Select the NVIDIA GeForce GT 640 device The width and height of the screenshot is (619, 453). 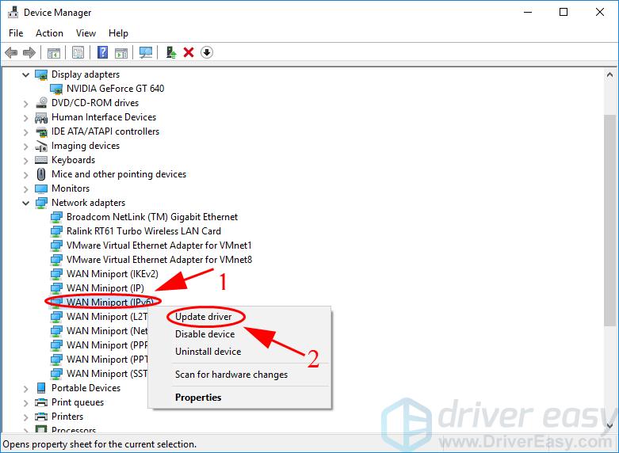pyautogui.click(x=115, y=89)
